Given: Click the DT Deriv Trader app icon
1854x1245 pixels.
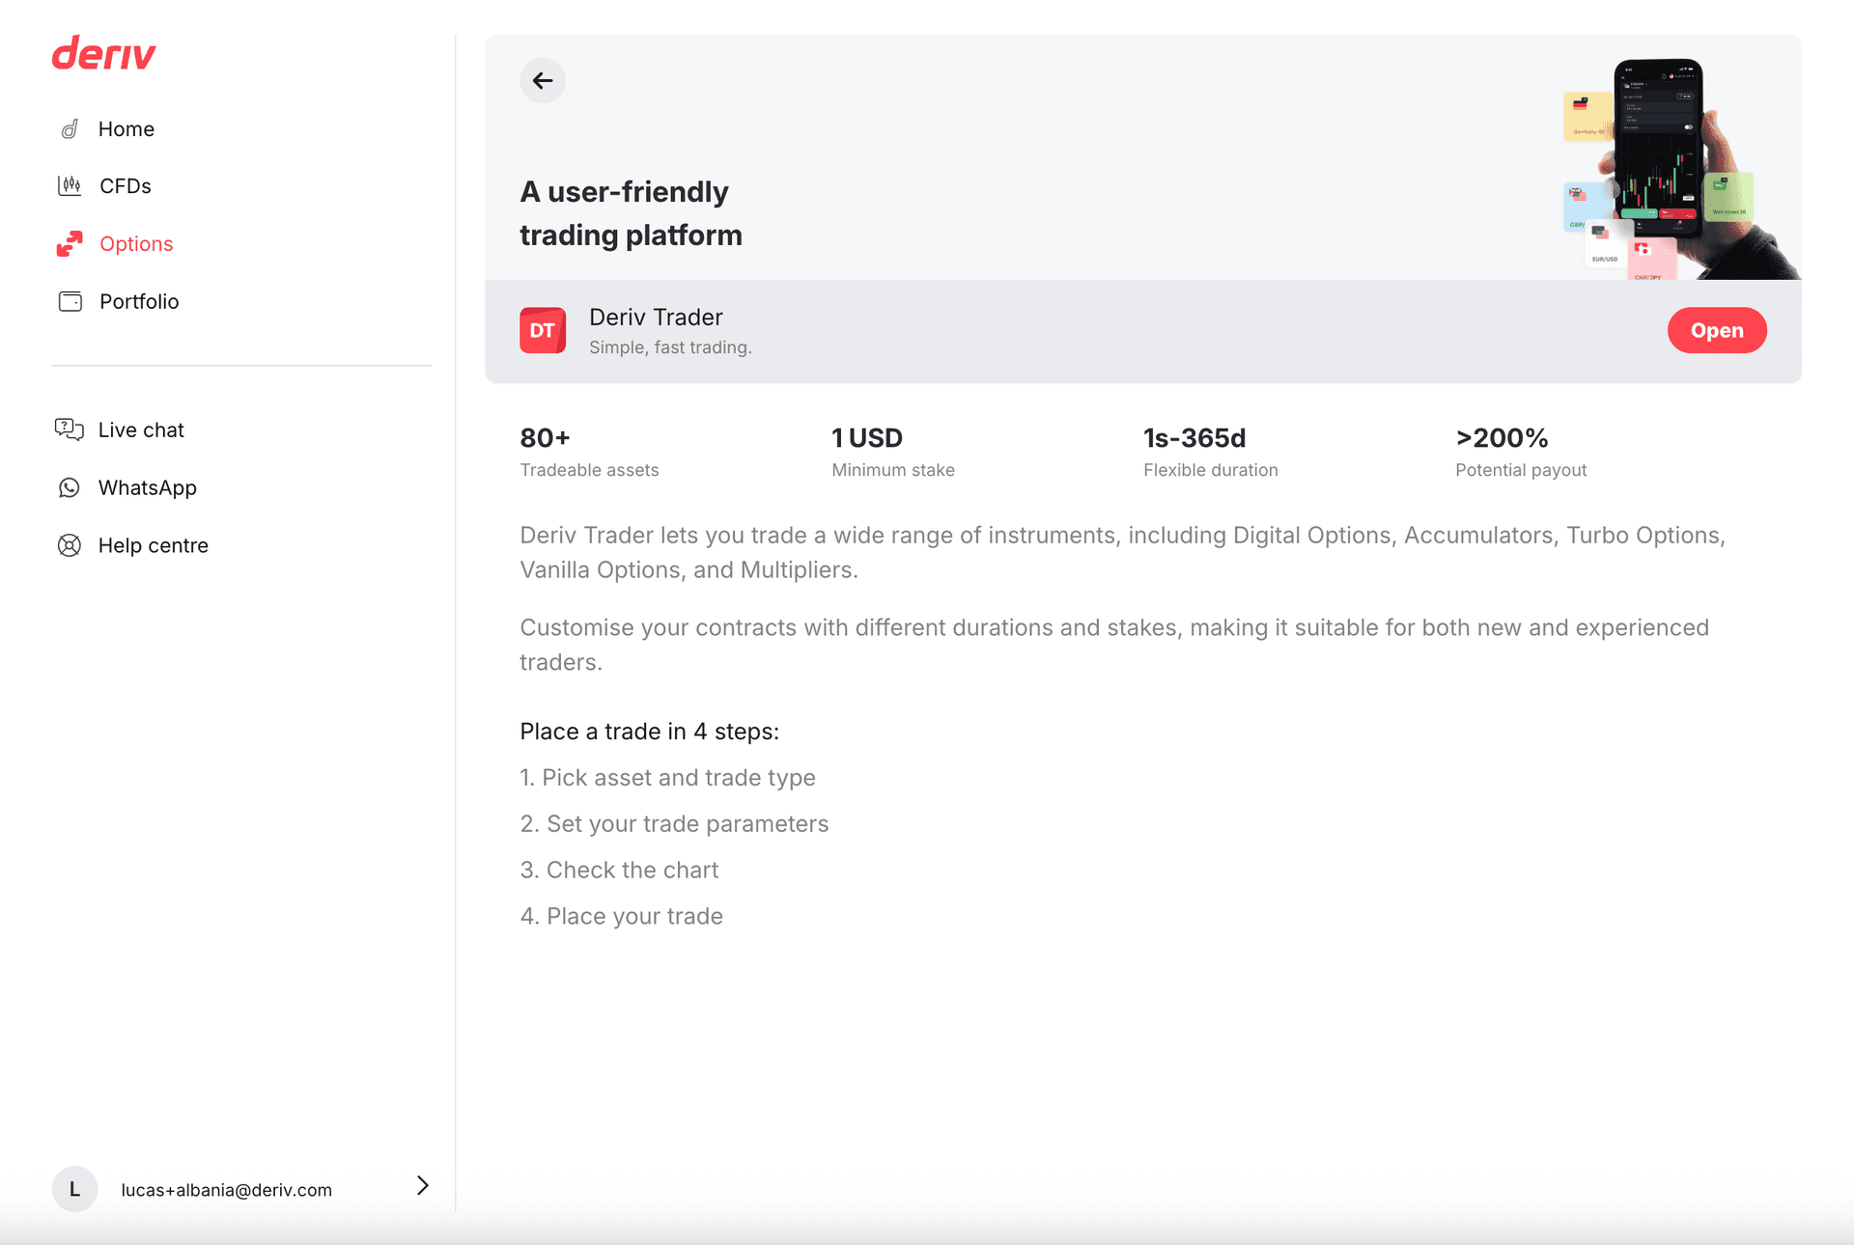Looking at the screenshot, I should [543, 330].
